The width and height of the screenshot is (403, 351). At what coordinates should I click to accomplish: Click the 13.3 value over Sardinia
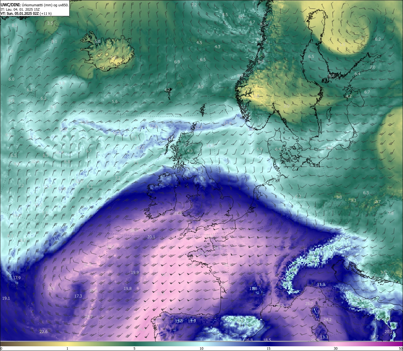pos(324,337)
